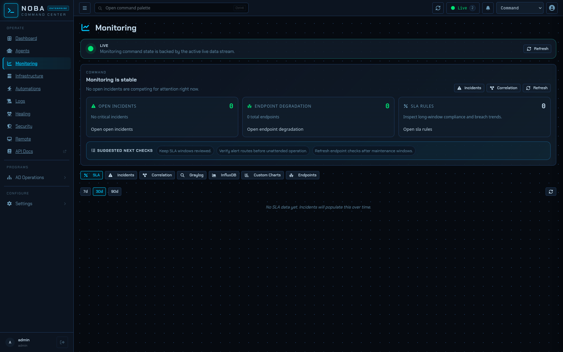Viewport: 563px width, 352px height.
Task: Switch to the SLA tab
Action: (x=92, y=175)
